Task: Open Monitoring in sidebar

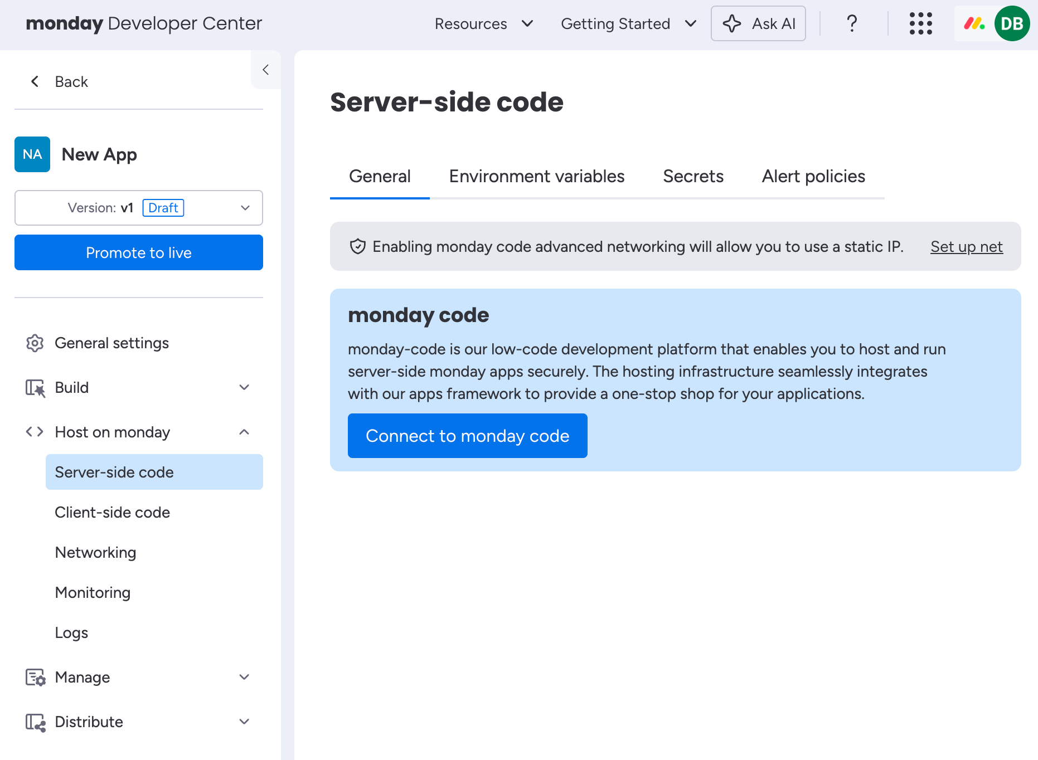Action: 154,592
